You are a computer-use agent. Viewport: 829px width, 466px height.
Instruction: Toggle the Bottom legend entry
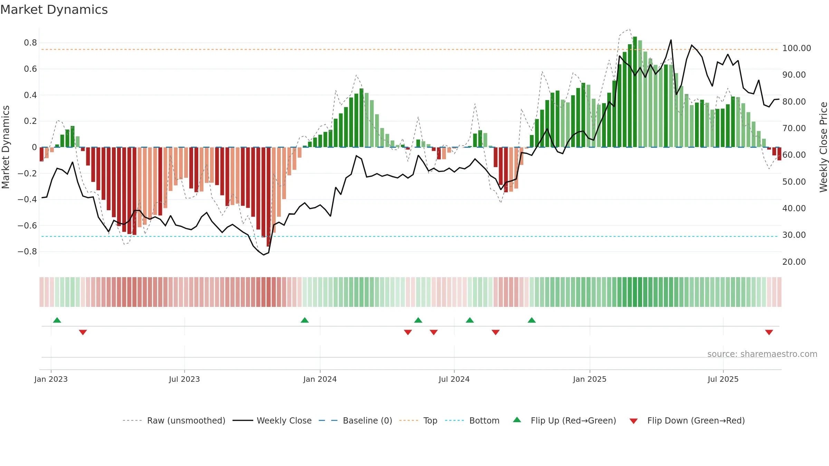tap(472, 420)
